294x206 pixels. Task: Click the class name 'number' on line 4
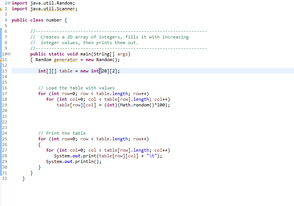pyautogui.click(x=54, y=20)
